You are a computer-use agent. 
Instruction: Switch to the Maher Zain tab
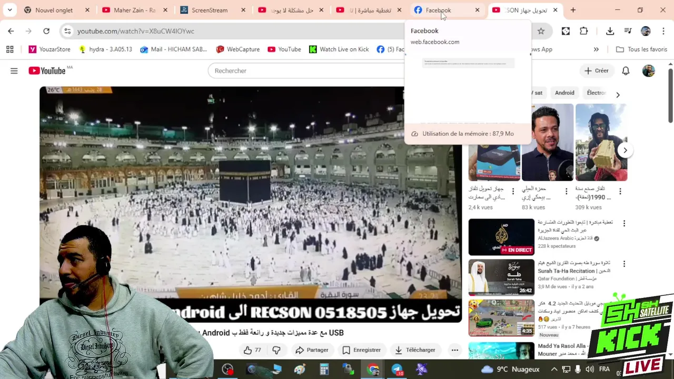point(135,10)
